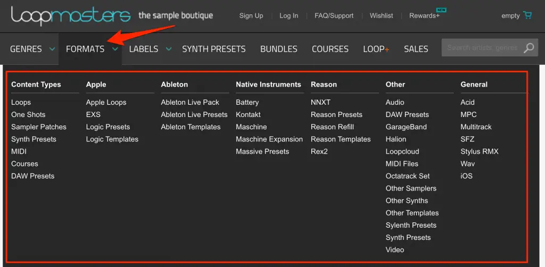Choose Octatrack Set format
The width and height of the screenshot is (545, 267).
(x=408, y=176)
